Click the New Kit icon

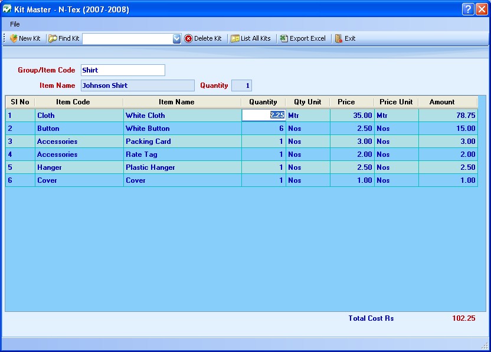click(14, 38)
